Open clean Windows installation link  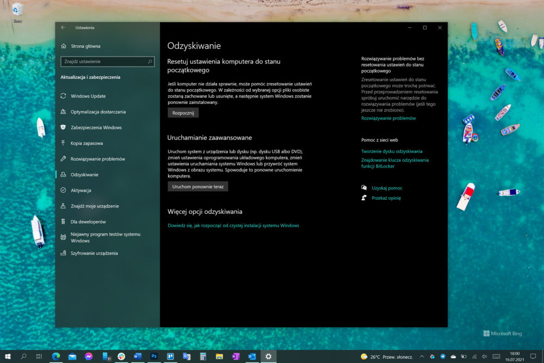pos(233,225)
